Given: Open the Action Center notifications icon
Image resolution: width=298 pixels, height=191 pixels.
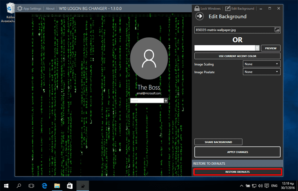Looking at the screenshot, I should point(267,186).
